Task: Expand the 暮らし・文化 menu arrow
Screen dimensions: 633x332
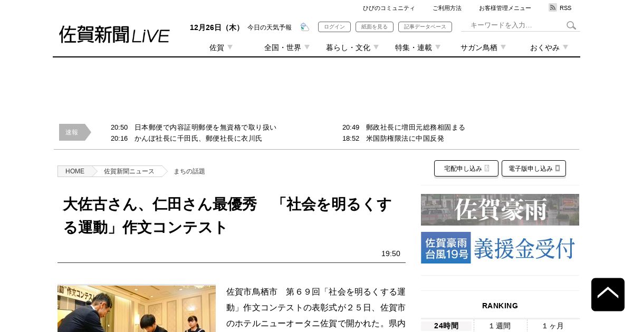Action: pos(376,47)
